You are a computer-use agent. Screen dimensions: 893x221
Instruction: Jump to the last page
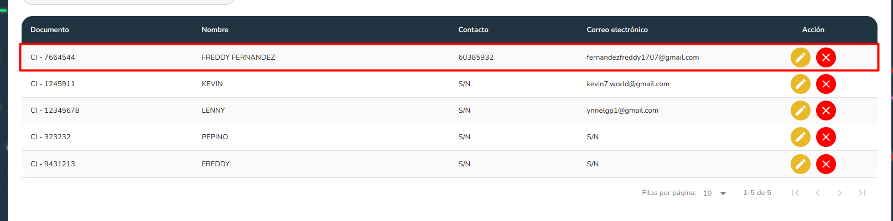click(862, 193)
